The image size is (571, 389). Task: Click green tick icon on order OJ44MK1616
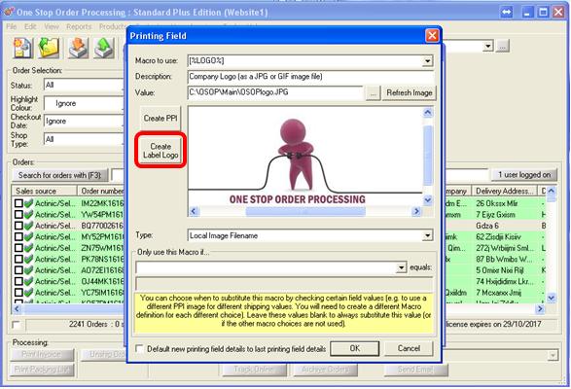28,281
